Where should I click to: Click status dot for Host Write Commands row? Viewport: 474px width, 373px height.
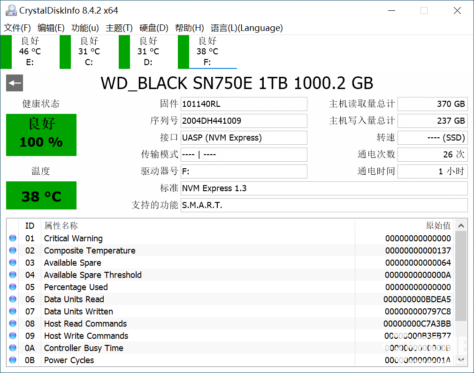pos(13,336)
